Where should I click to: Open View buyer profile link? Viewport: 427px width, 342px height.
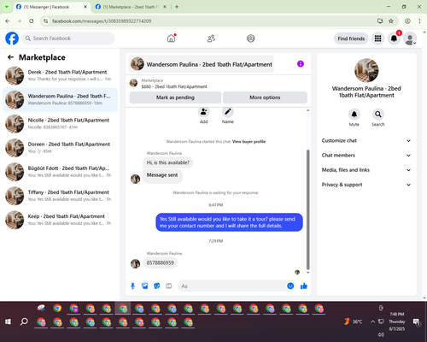pyautogui.click(x=249, y=141)
